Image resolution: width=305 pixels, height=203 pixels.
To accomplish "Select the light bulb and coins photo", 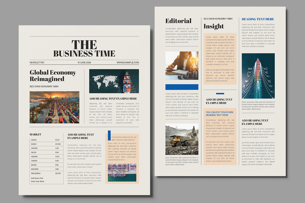I will click(x=182, y=66).
